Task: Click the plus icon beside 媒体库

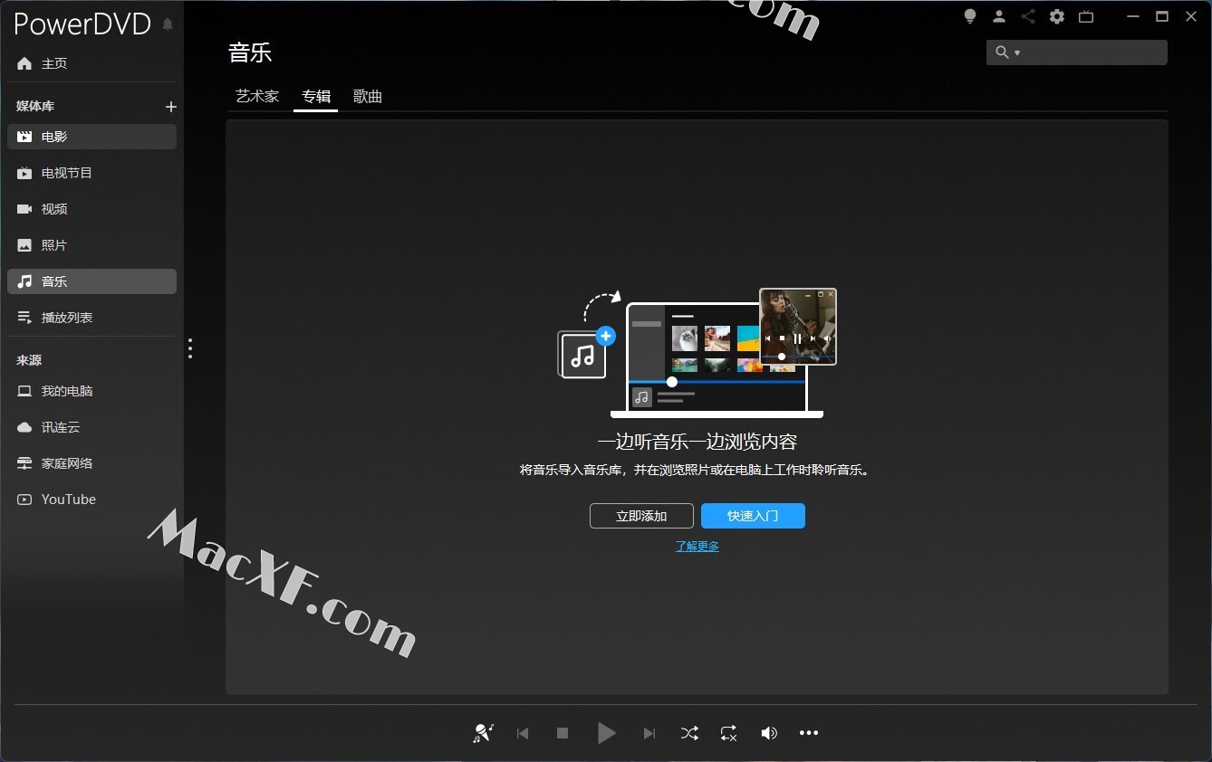Action: 170,107
